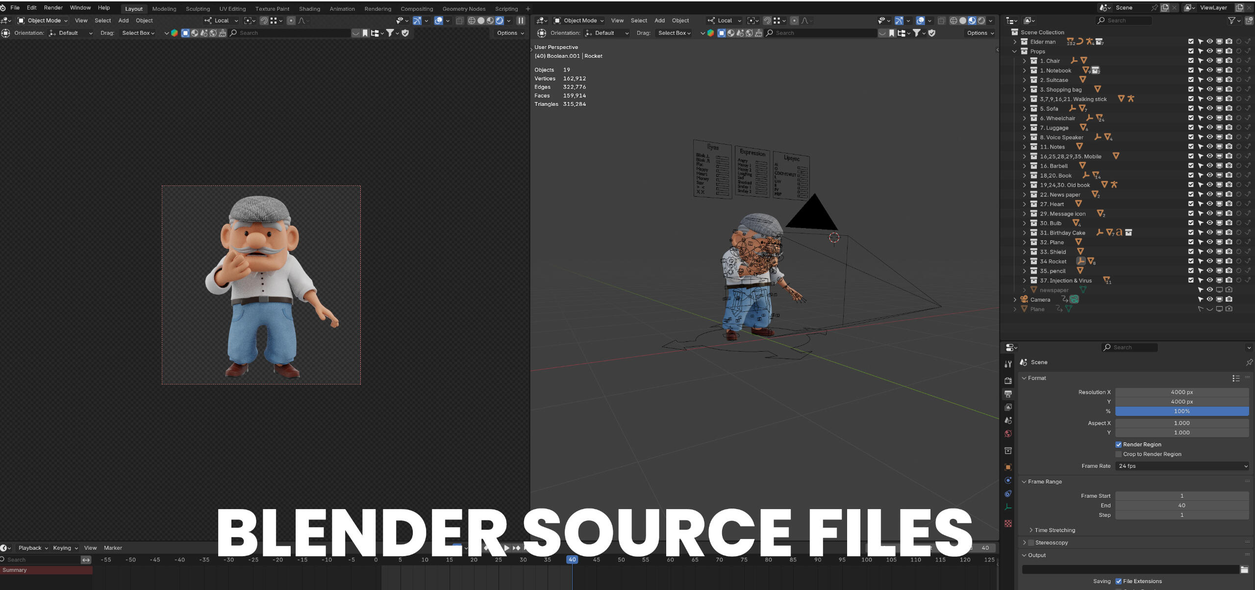
Task: Open Format presets list icon
Action: click(1236, 378)
